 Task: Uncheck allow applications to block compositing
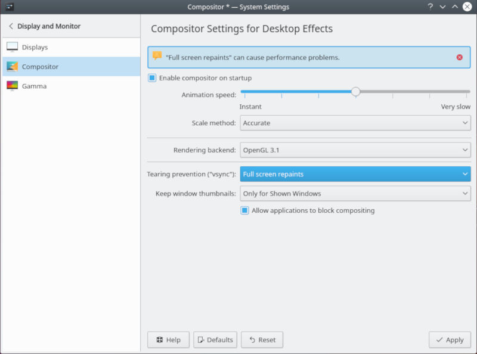[244, 210]
